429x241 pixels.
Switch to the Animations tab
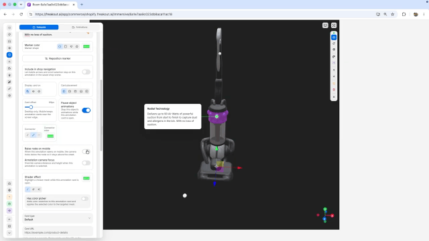pos(80,27)
